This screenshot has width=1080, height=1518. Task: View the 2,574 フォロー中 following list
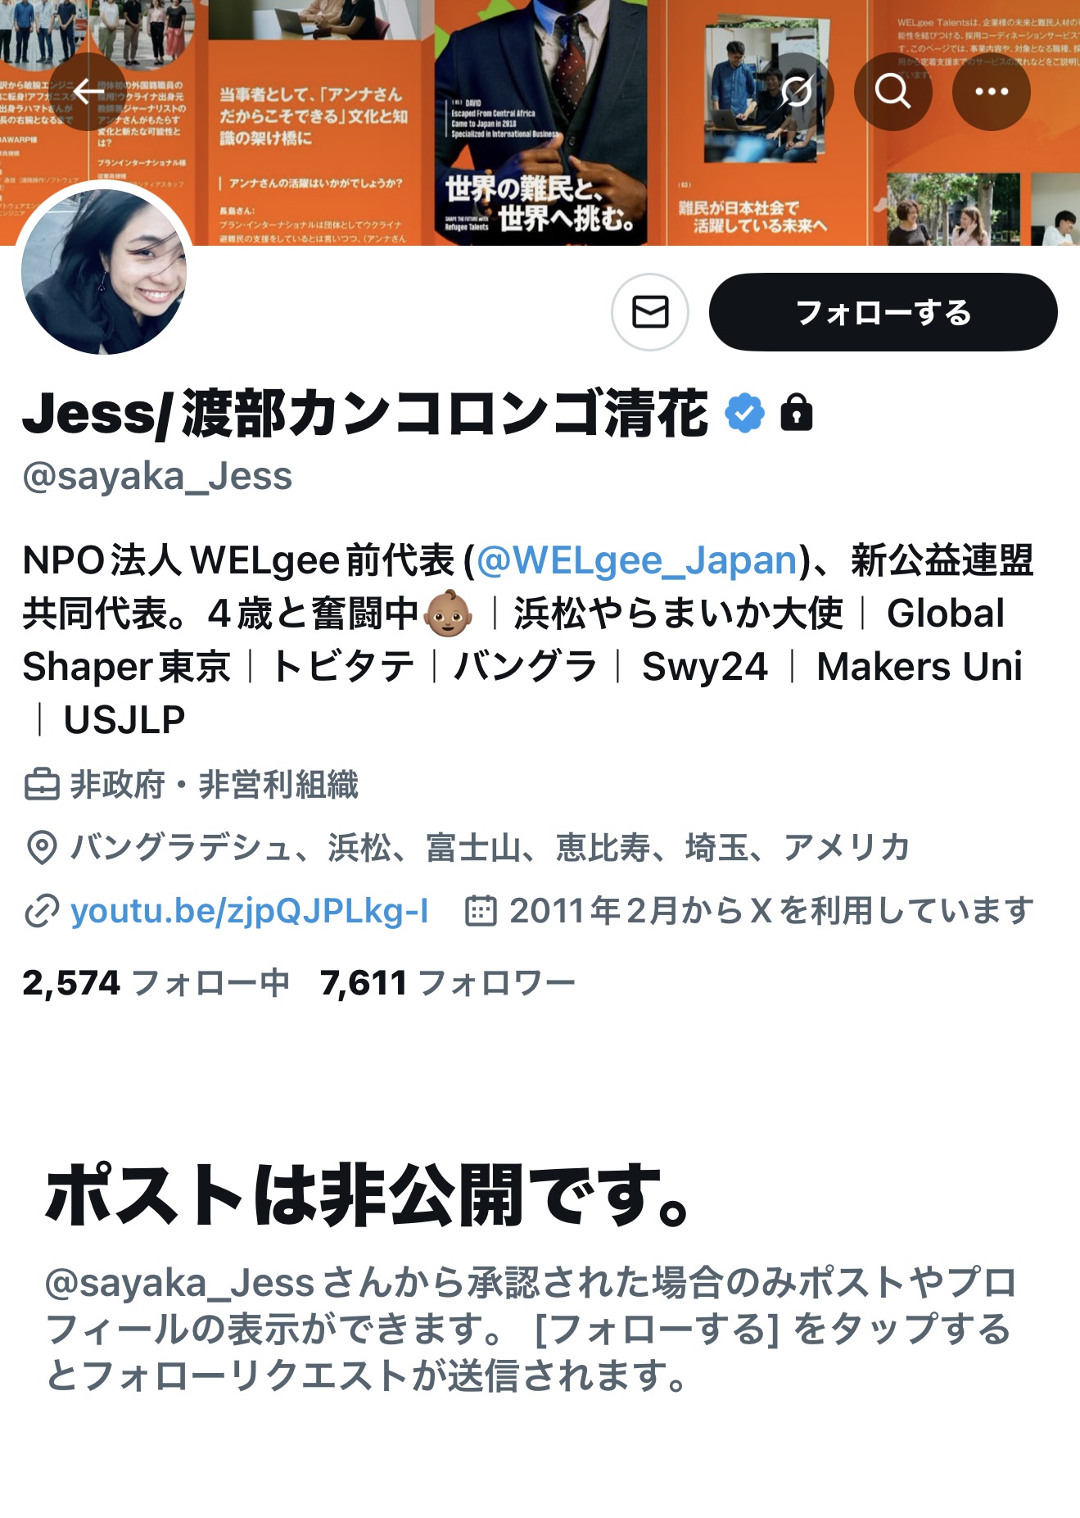pyautogui.click(x=156, y=982)
